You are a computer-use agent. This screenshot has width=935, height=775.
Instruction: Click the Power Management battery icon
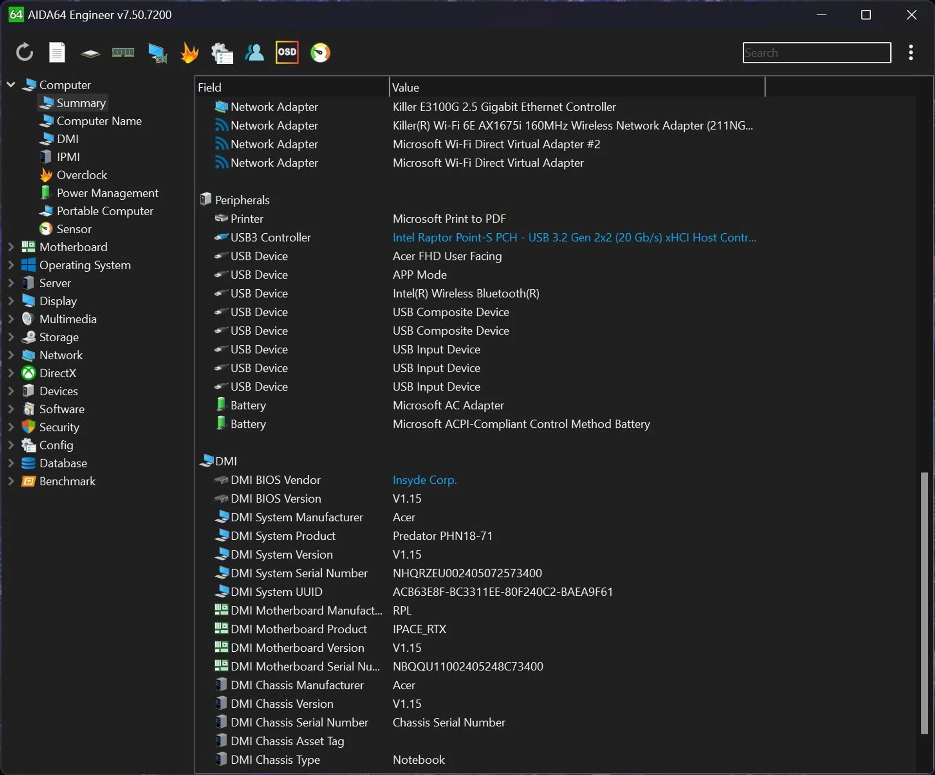pos(45,192)
